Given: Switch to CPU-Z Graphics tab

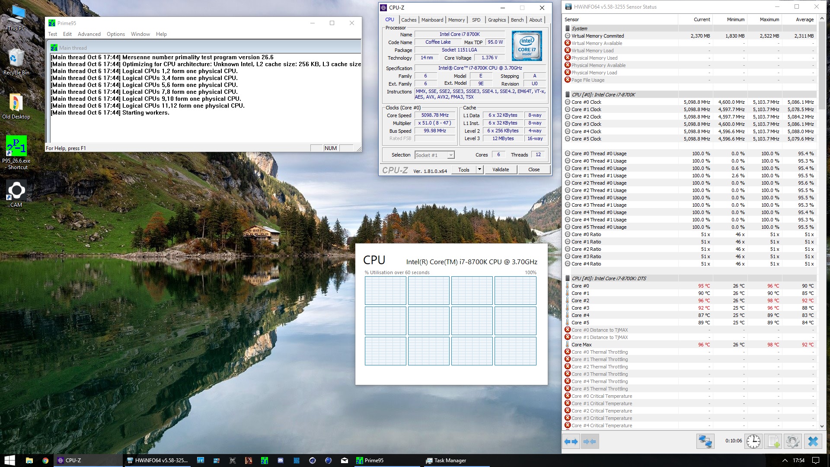Looking at the screenshot, I should tap(497, 20).
